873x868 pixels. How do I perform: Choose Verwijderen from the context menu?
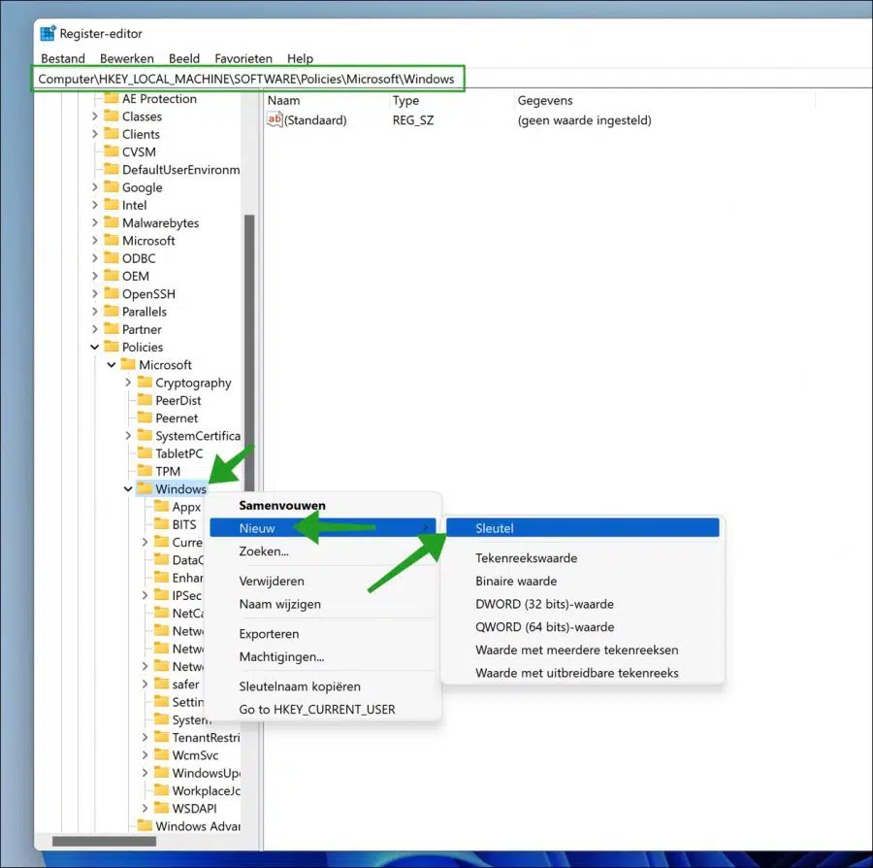pos(325,581)
